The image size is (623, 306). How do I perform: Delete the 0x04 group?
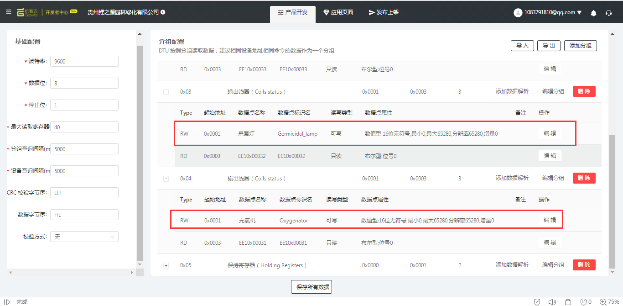coord(584,178)
